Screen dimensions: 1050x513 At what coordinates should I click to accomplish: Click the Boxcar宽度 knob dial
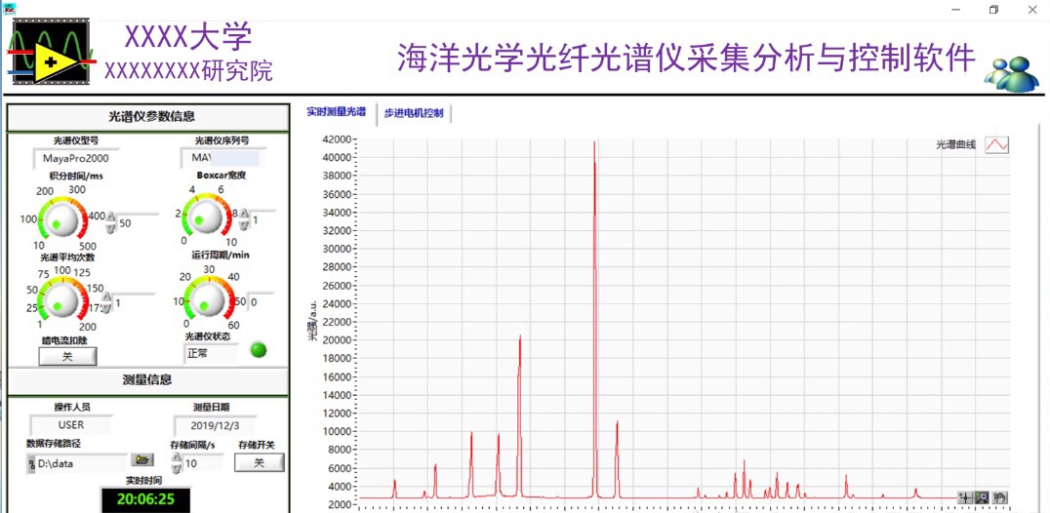(206, 217)
